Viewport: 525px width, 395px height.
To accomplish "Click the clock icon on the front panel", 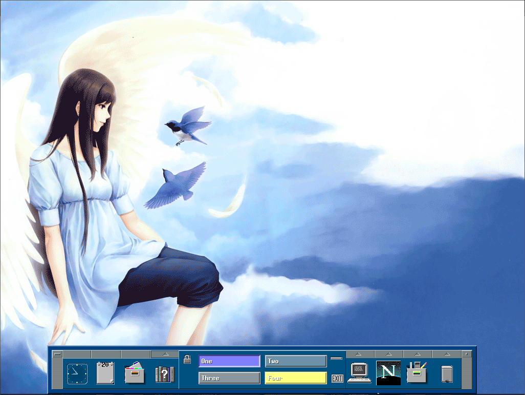I will pos(76,373).
